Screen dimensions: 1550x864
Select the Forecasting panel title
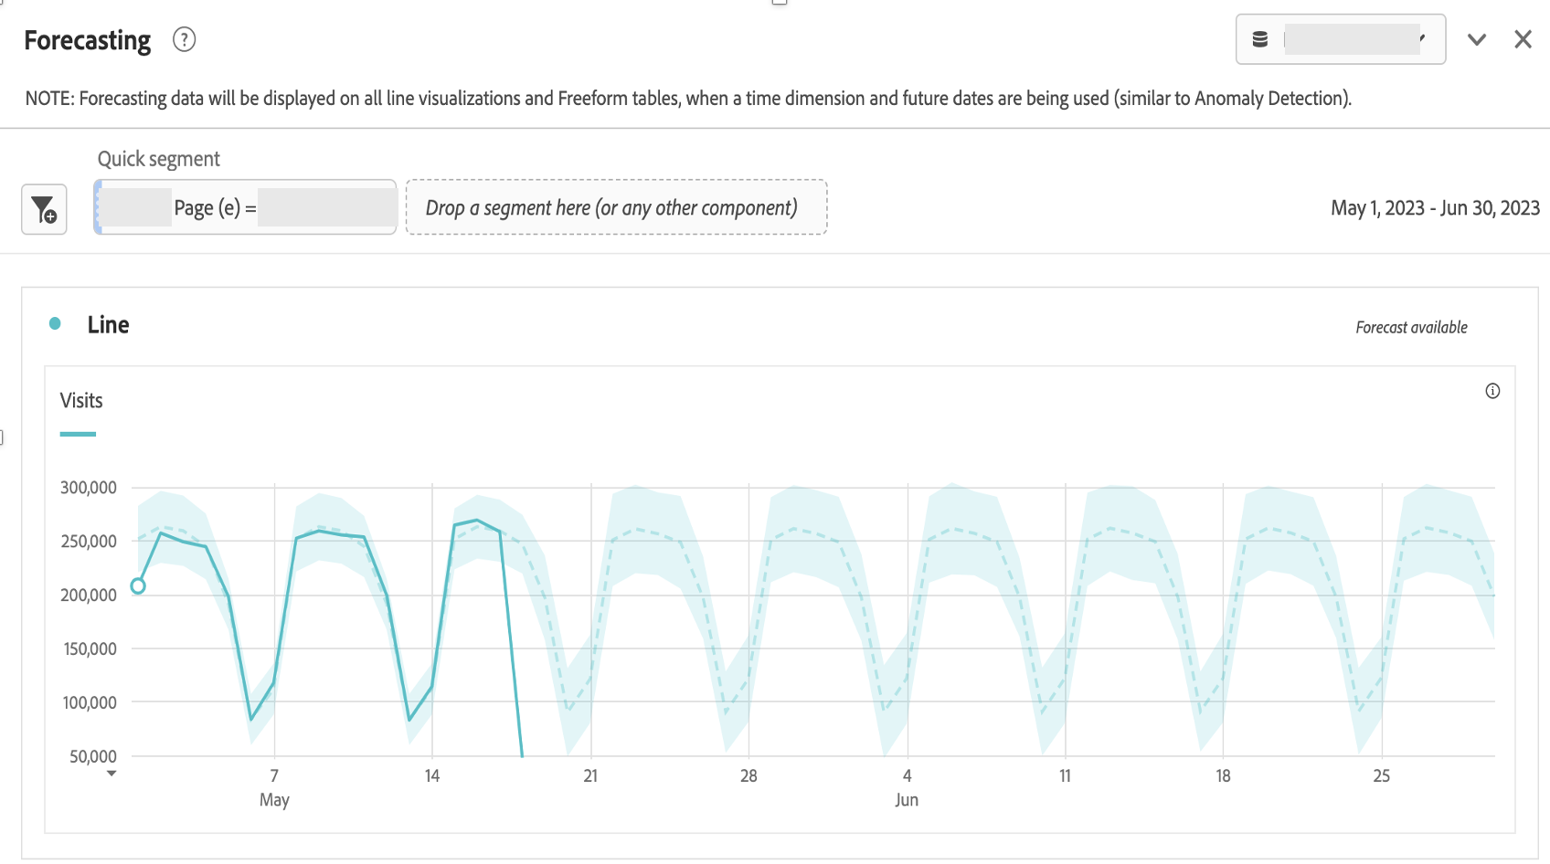click(88, 39)
